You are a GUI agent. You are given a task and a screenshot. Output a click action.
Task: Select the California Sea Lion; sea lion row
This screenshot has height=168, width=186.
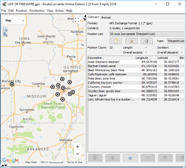[136, 83]
